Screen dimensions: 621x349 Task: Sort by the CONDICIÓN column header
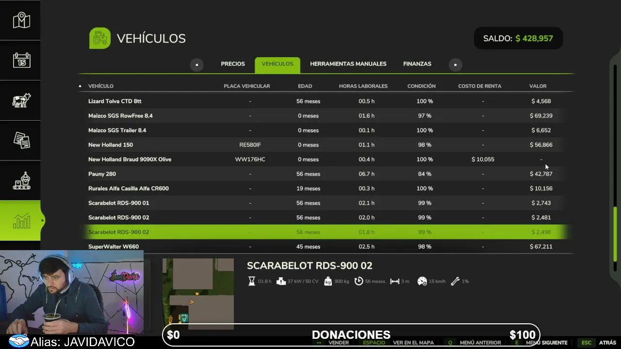(421, 86)
